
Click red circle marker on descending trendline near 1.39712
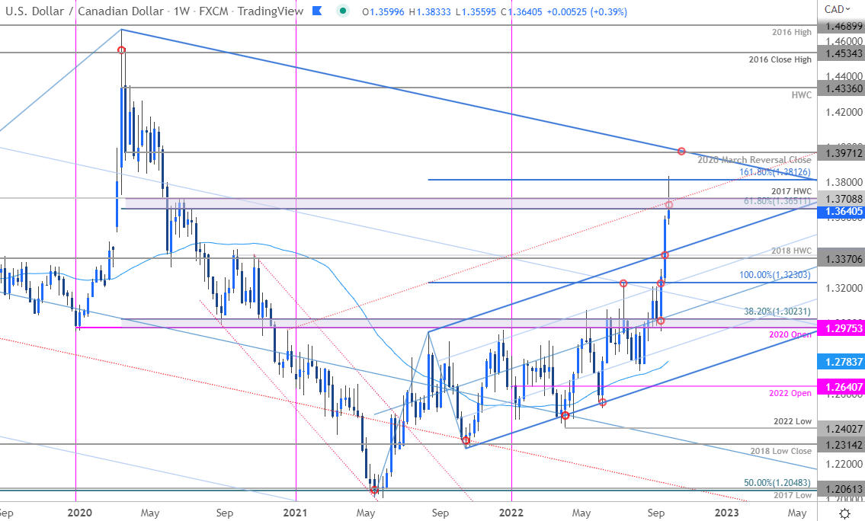681,151
